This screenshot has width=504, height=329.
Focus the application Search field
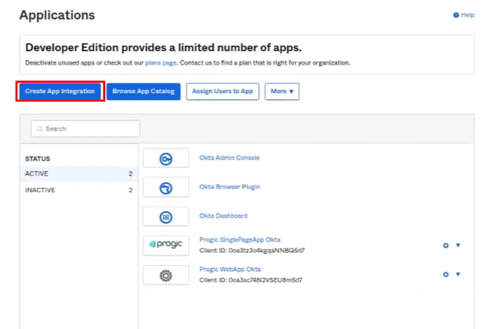click(x=85, y=129)
